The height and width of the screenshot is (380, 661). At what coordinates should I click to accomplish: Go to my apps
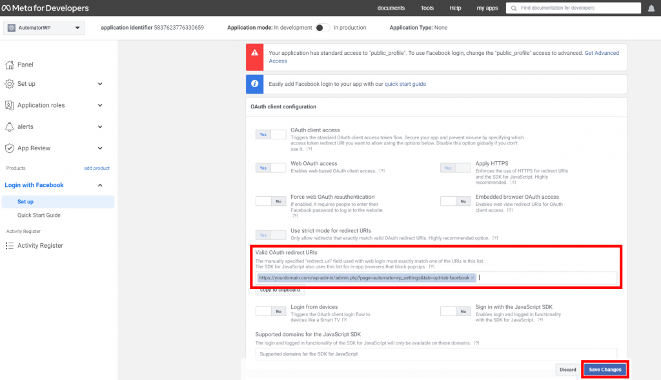click(x=487, y=8)
